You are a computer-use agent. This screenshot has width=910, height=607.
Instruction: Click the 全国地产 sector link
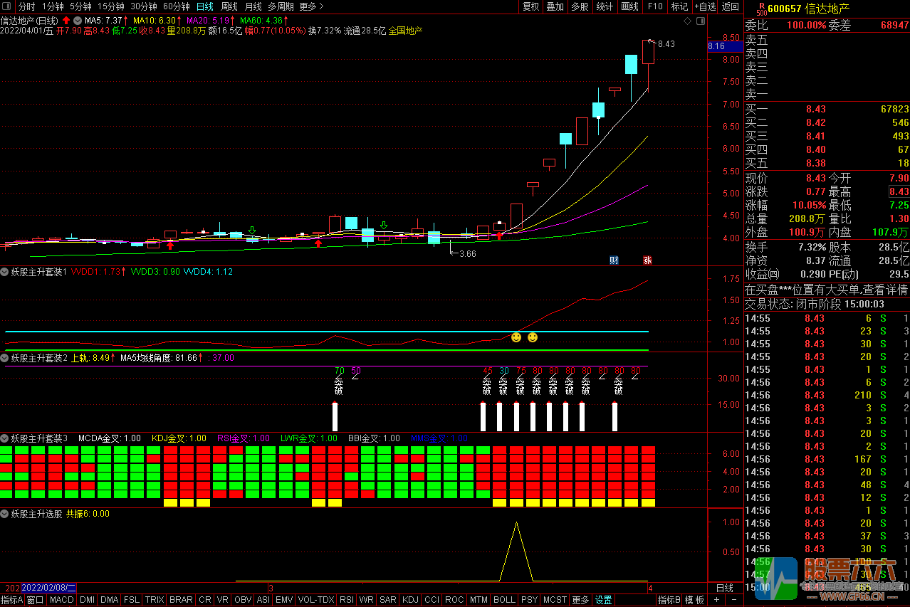point(405,31)
